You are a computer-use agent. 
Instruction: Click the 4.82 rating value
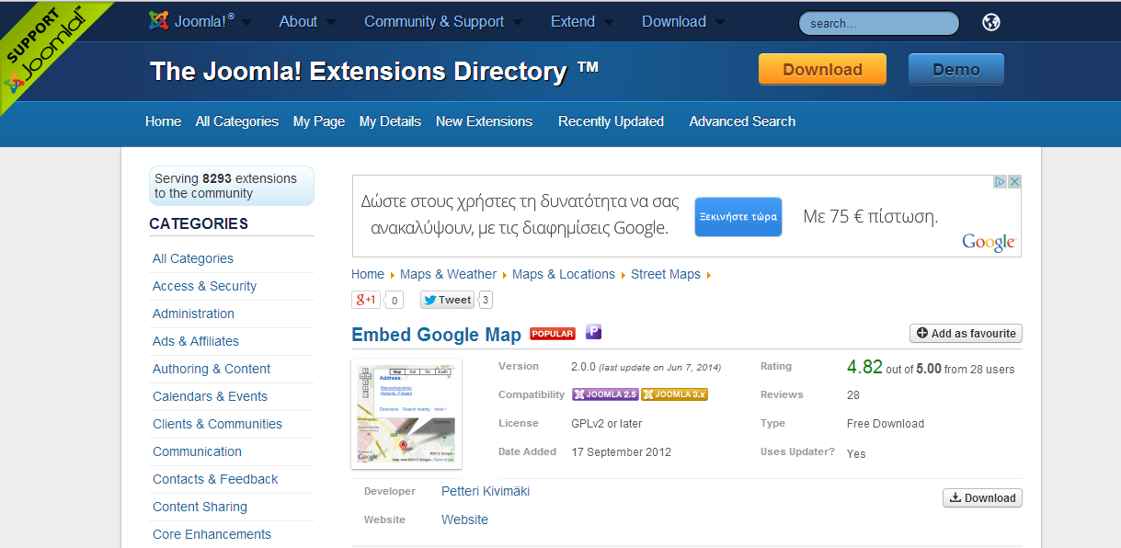(x=864, y=367)
